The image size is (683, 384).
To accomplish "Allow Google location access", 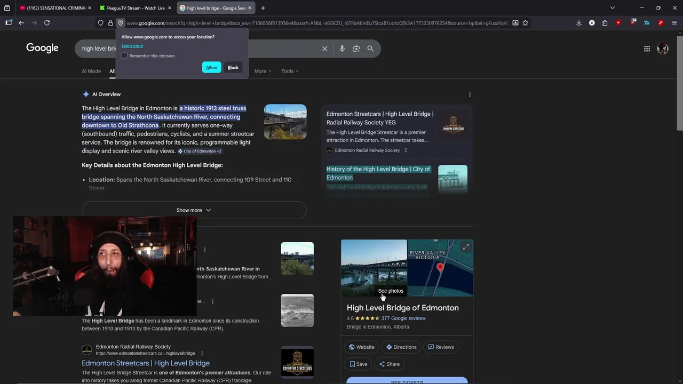I will 211,67.
